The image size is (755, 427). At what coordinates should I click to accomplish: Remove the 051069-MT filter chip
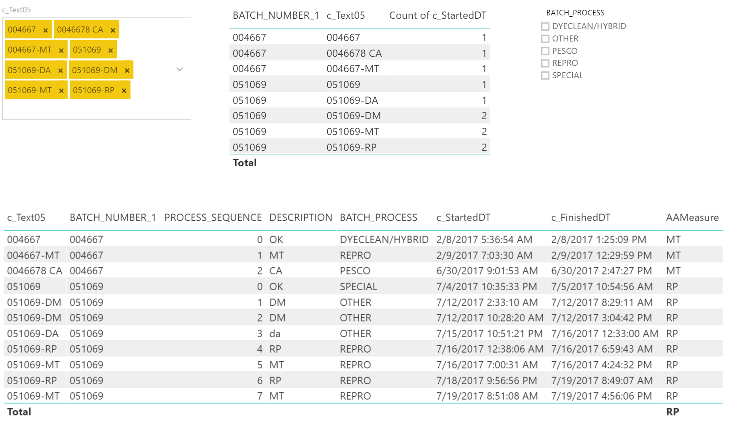[x=61, y=91]
